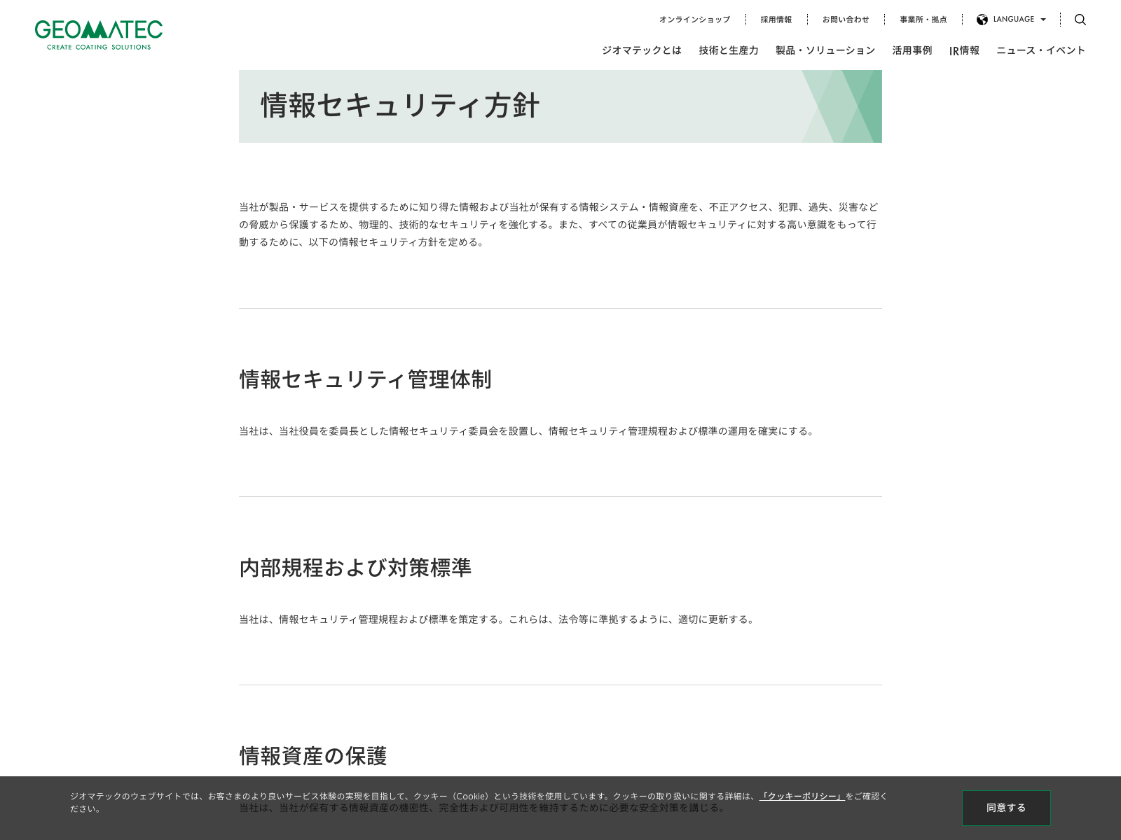The height and width of the screenshot is (840, 1121).
Task: Click the 情報資産の保護 heading
Action: [x=312, y=756]
